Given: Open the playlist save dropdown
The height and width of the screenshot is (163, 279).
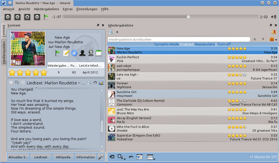Looking at the screenshot, I should pyautogui.click(x=121, y=157).
